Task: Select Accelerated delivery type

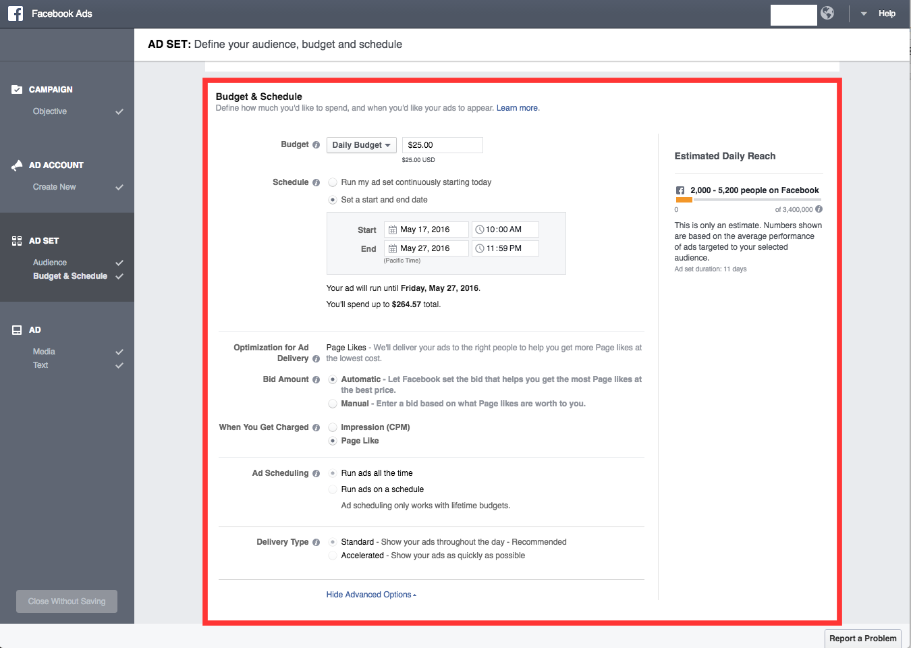Action: (x=333, y=556)
